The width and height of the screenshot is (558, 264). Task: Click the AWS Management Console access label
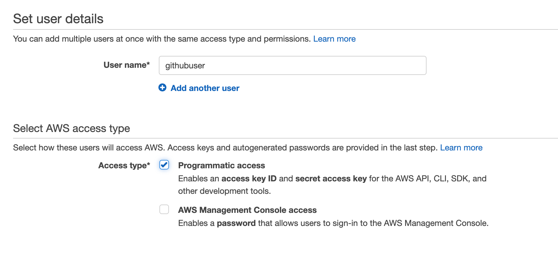click(247, 210)
